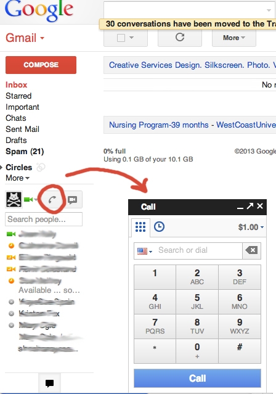
Task: Click the Google search input field
Action: pos(184,10)
